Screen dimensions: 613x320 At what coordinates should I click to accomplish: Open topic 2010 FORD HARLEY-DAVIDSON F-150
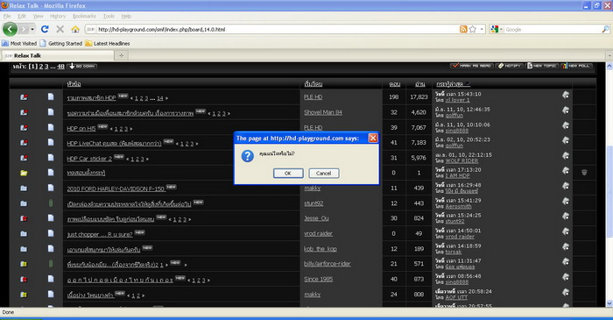[x=116, y=188]
